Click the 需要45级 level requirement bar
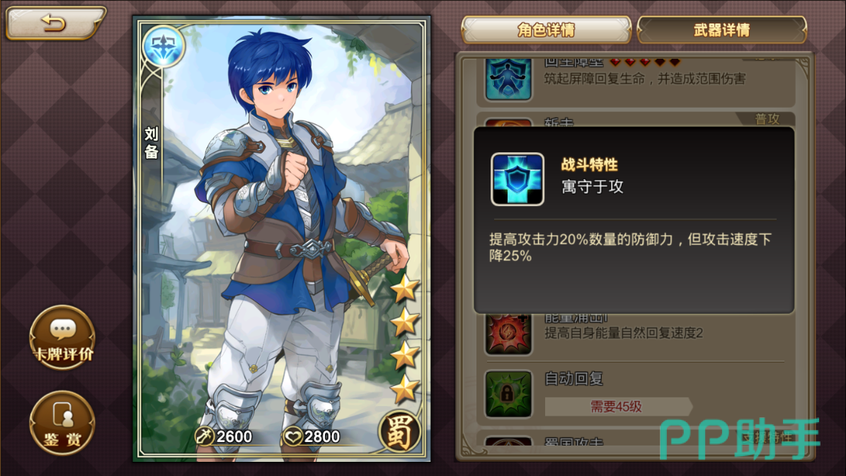 pyautogui.click(x=617, y=407)
